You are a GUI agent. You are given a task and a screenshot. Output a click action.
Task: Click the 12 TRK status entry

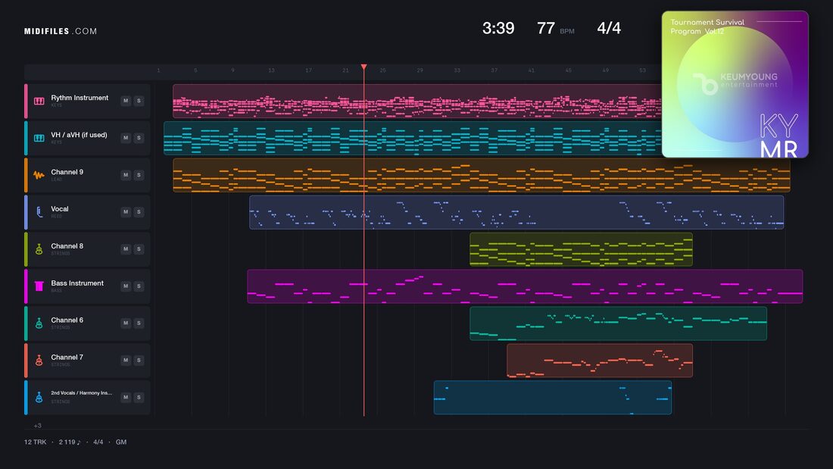click(x=35, y=442)
